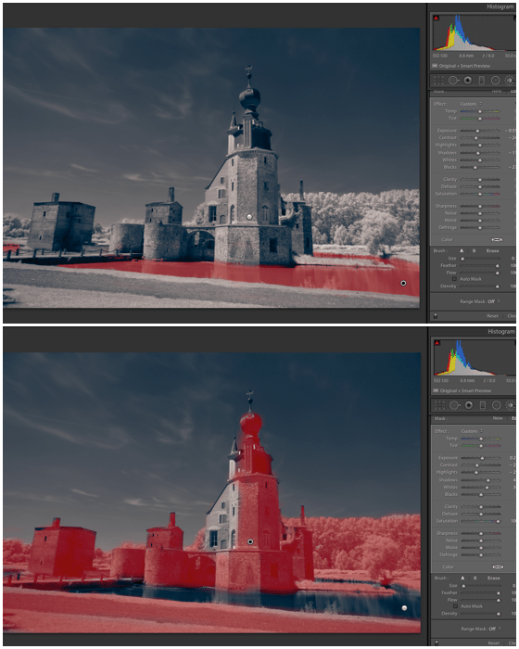Toggle brush adjustments switch in upper panel
The width and height of the screenshot is (519, 649).
click(x=436, y=316)
